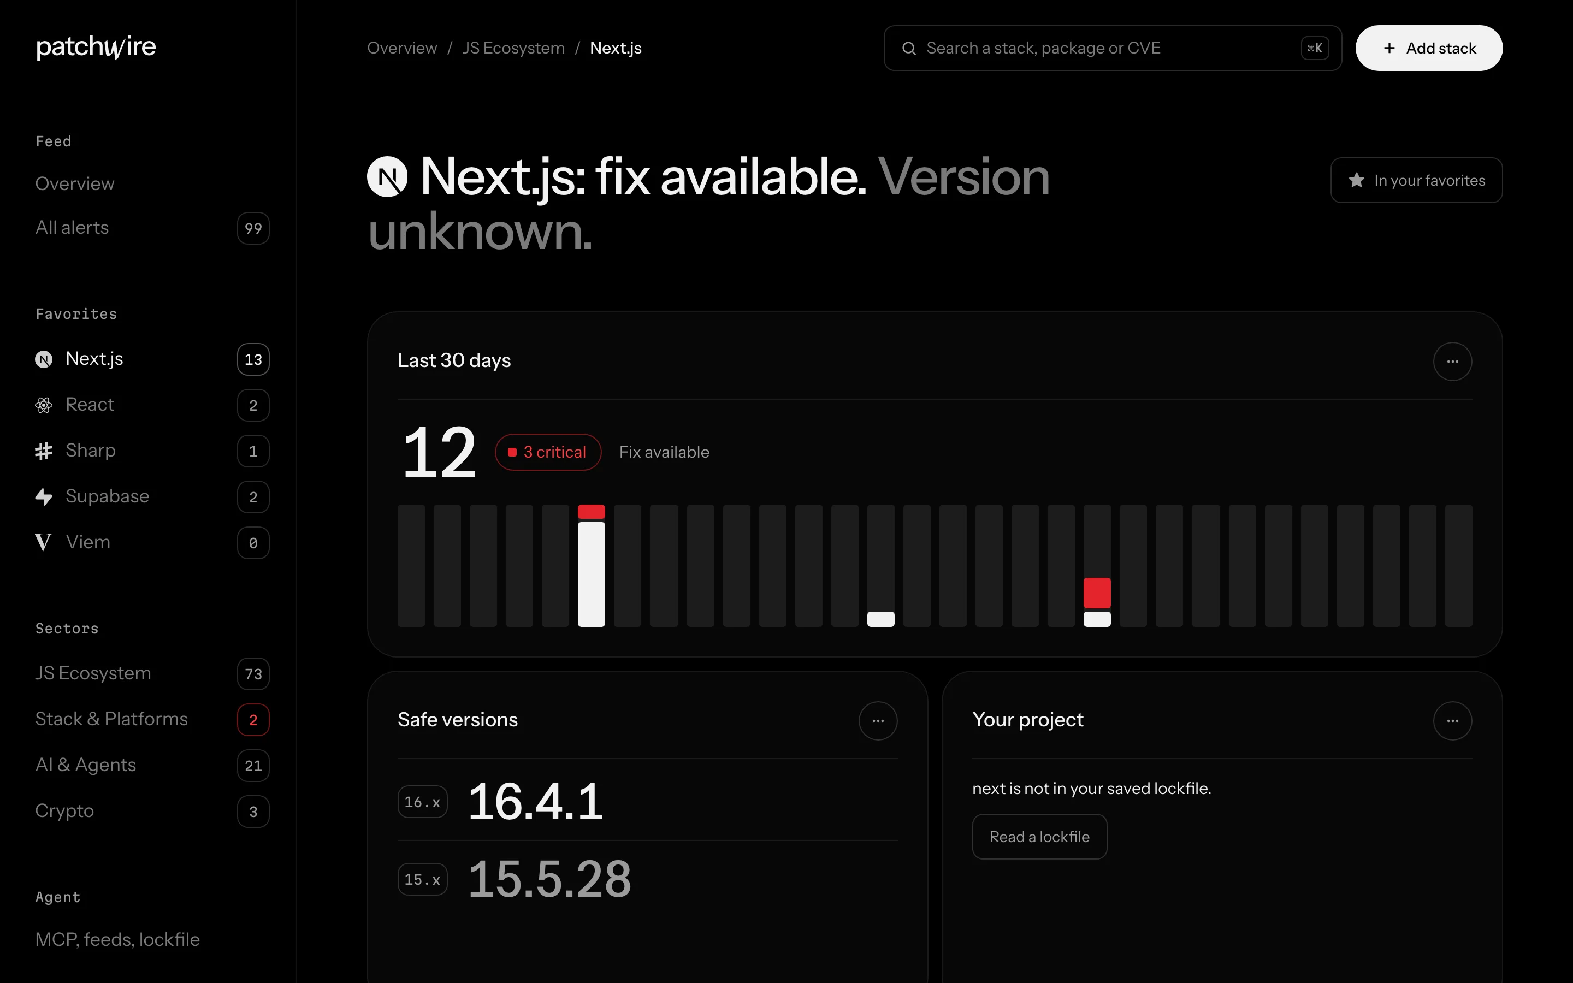
Task: Click the Sharp hash icon
Action: click(44, 451)
